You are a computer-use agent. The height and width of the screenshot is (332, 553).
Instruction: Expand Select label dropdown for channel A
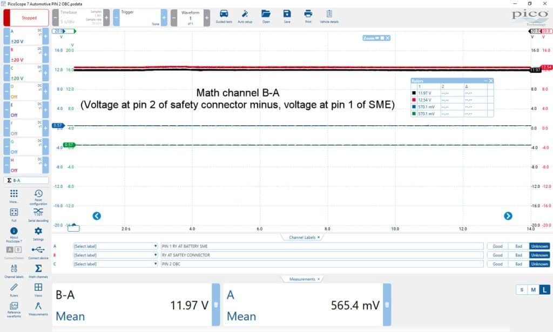(115, 246)
